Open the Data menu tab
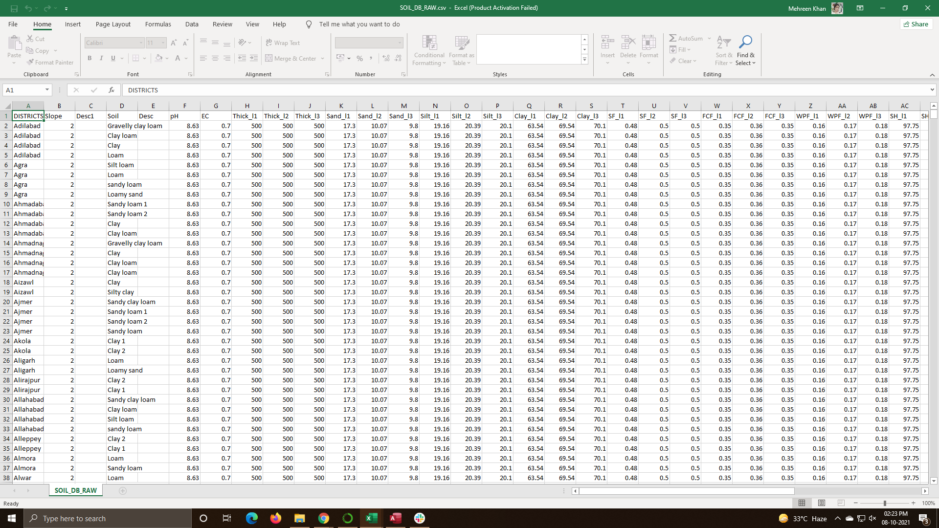This screenshot has width=939, height=528. [x=191, y=24]
